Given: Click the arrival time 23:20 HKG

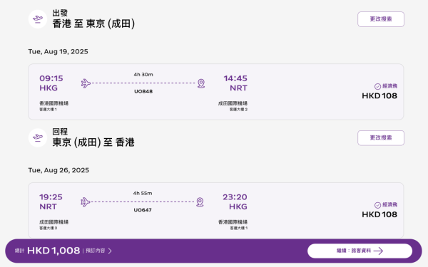Looking at the screenshot, I should point(235,202).
